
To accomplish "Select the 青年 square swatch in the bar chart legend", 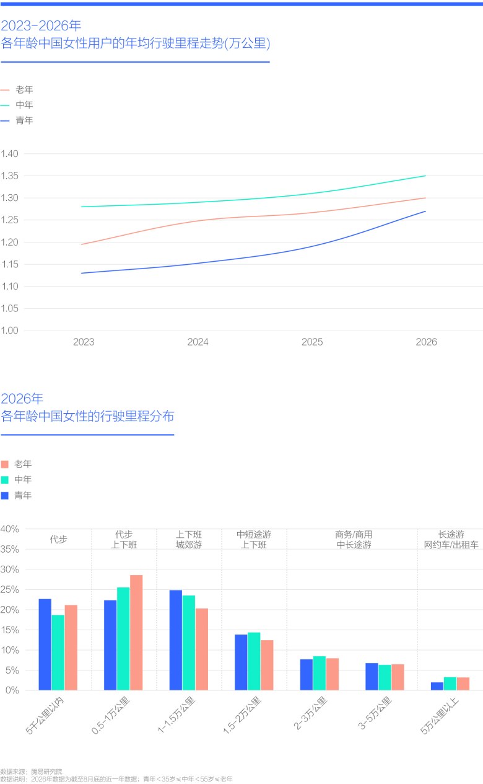I will 4,496.
